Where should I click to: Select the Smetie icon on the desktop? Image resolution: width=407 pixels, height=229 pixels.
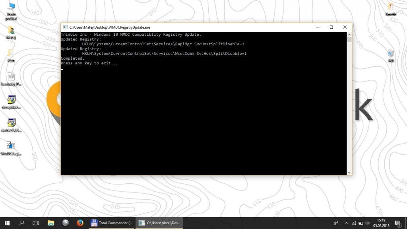(391, 10)
